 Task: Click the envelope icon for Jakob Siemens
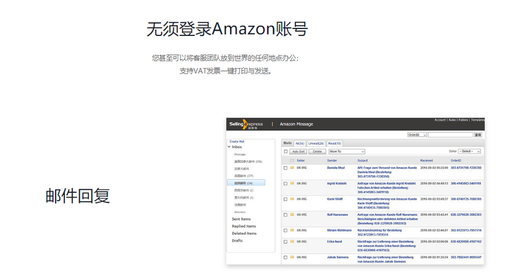pos(292,257)
